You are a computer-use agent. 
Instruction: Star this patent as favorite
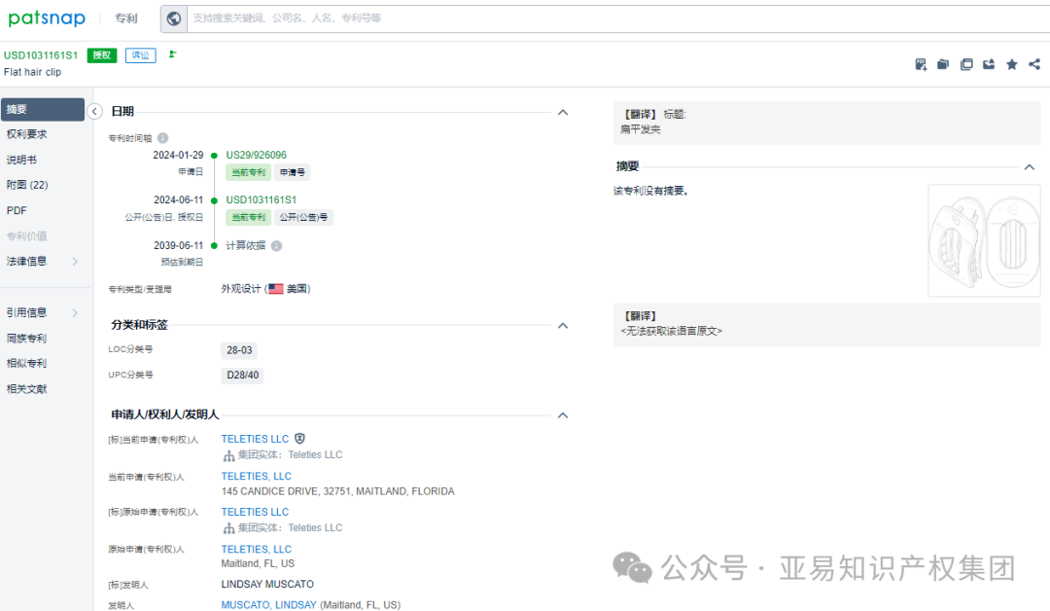click(x=1012, y=64)
